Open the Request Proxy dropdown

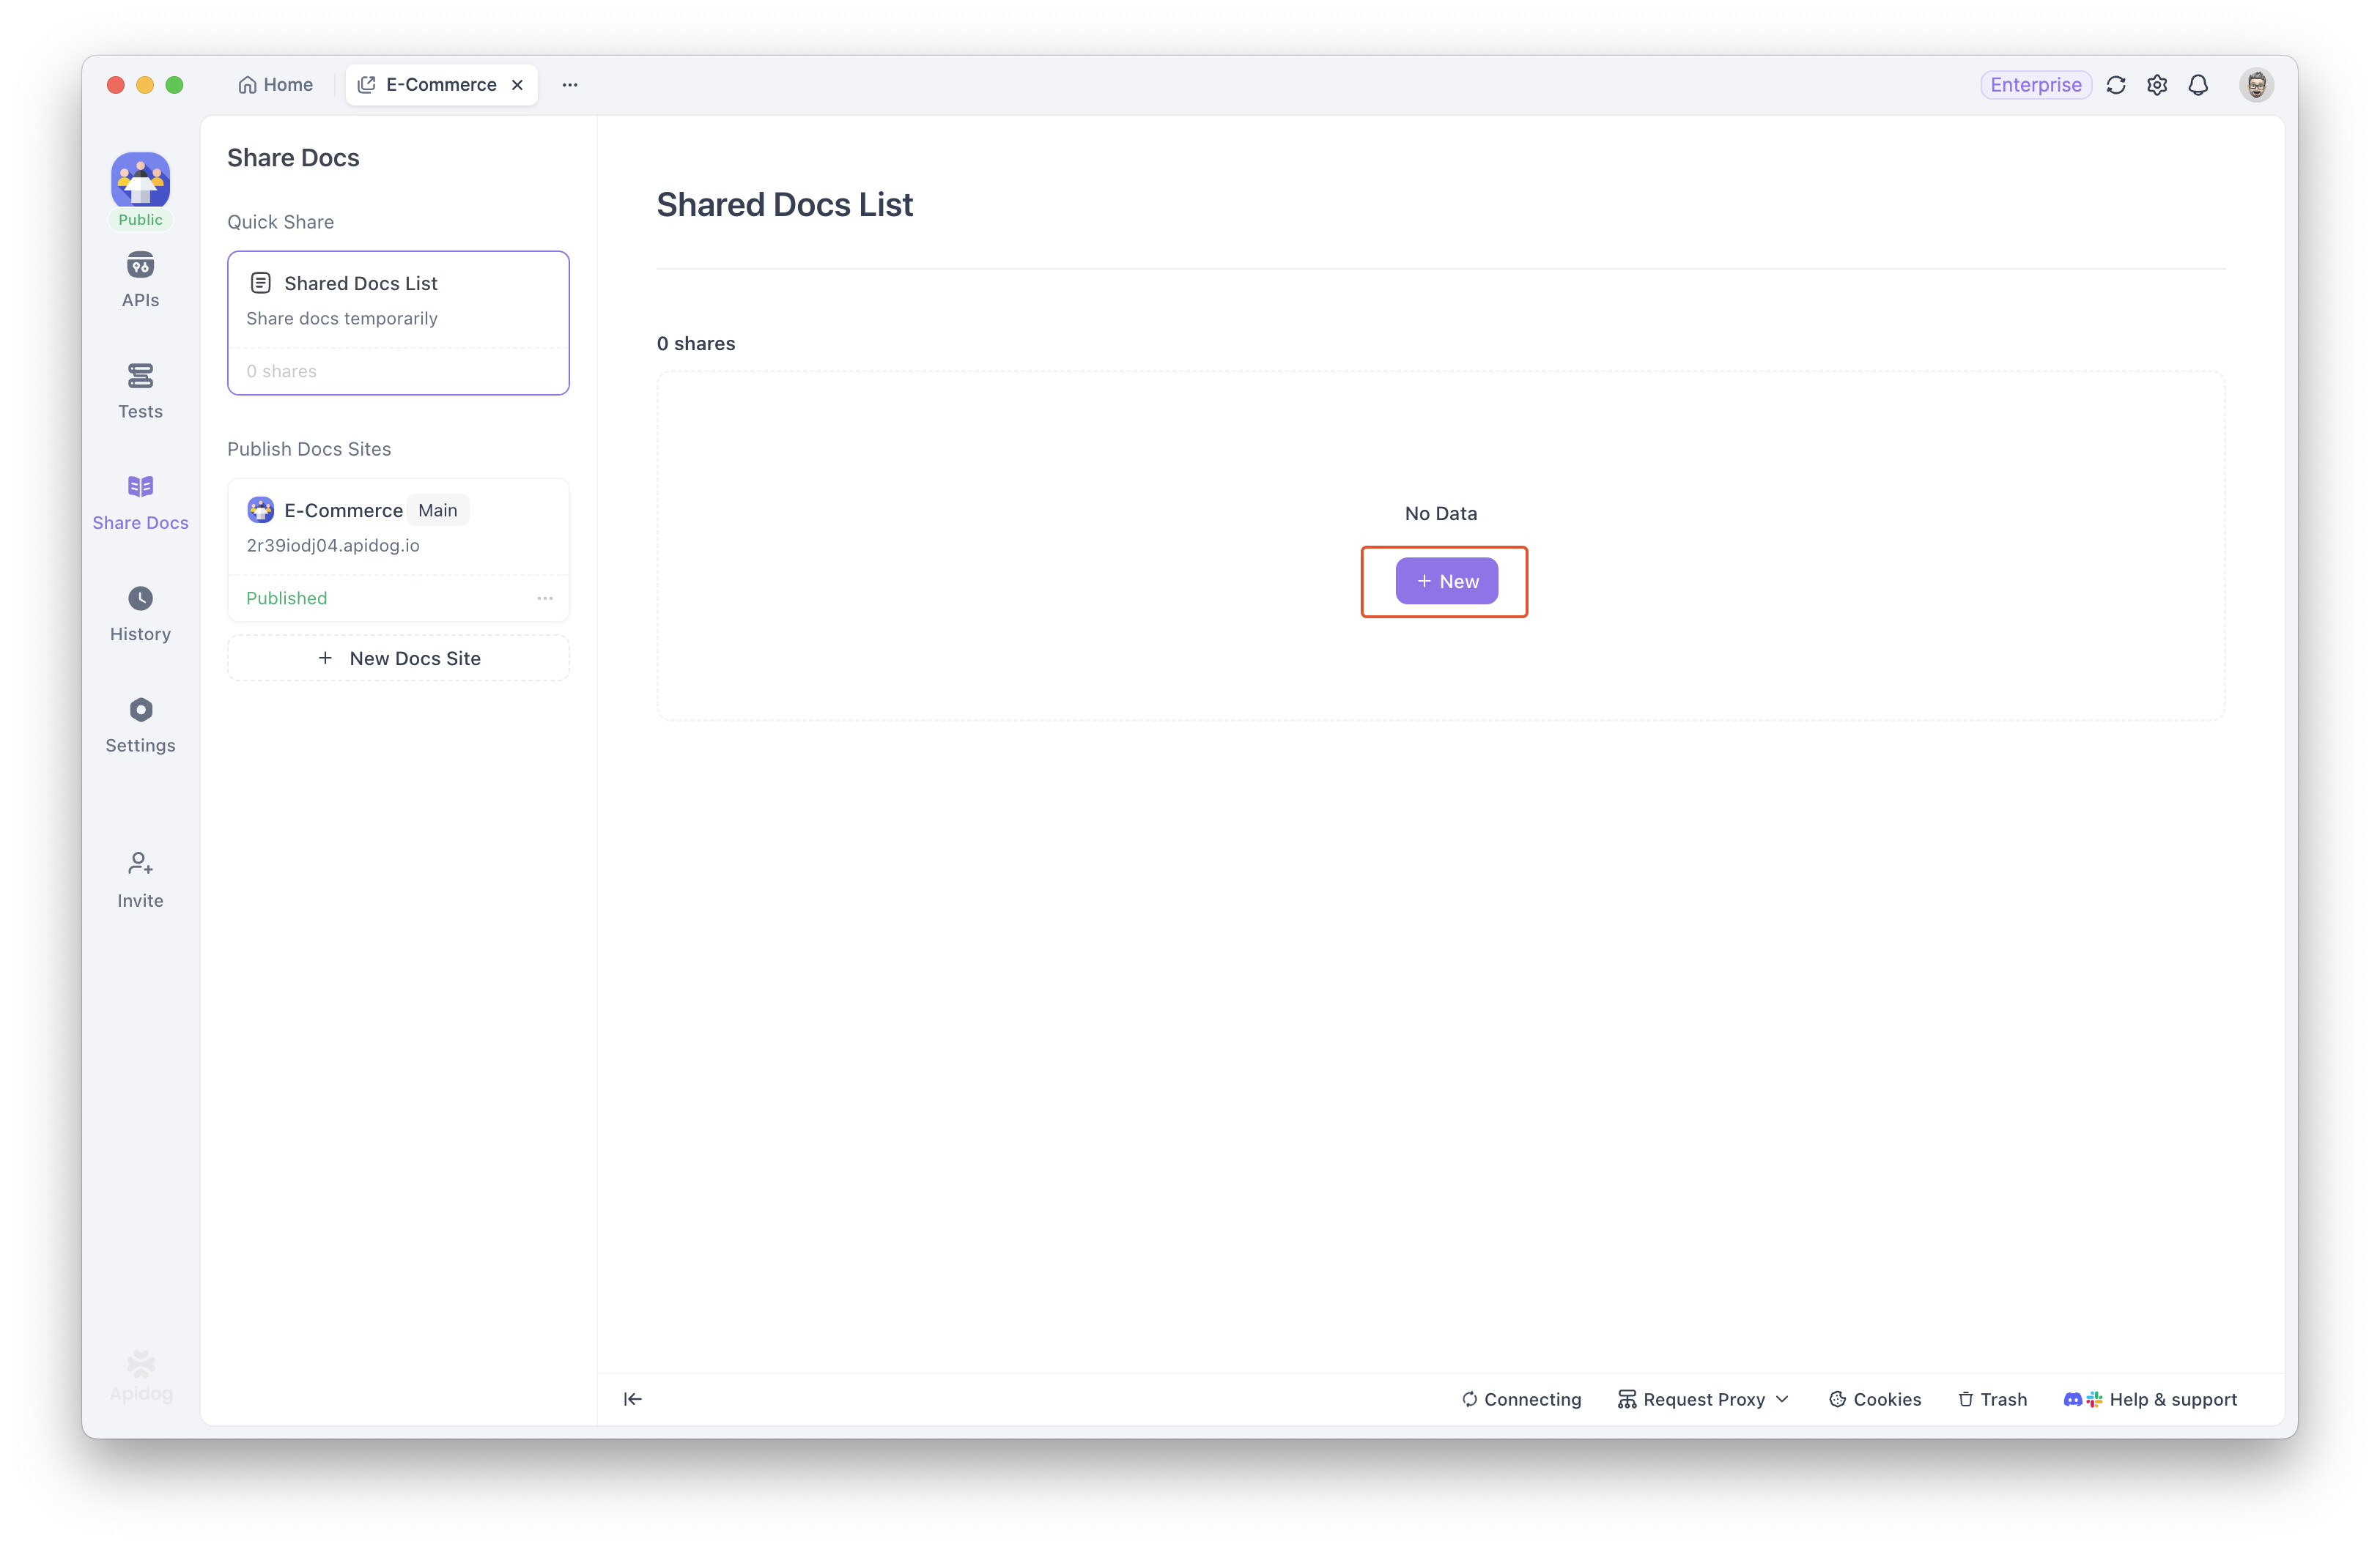tap(1703, 1399)
